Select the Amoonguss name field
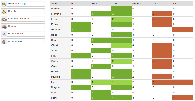This screenshot has width=195, height=101. click(x=26, y=41)
